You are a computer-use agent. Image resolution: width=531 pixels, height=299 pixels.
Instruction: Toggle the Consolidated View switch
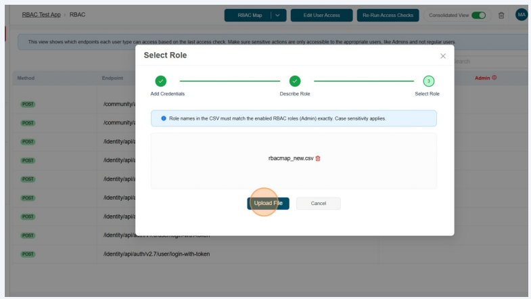coord(478,16)
